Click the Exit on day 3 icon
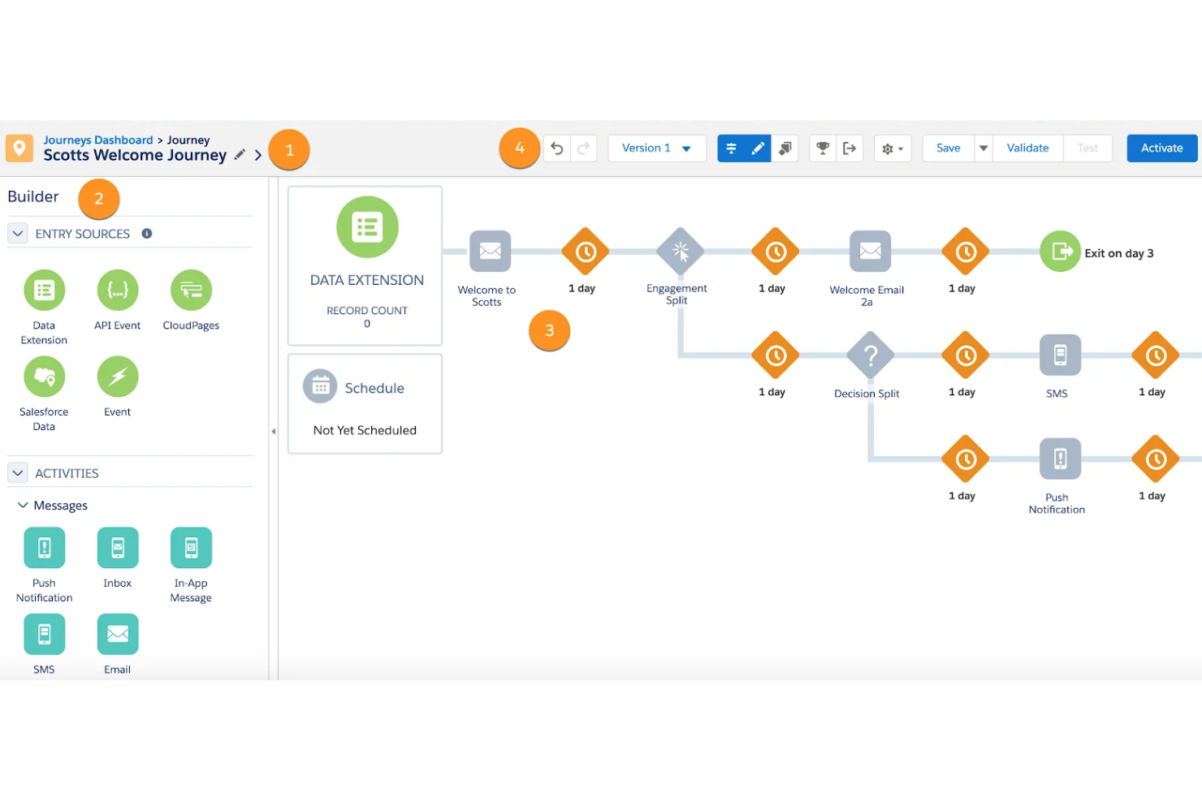 pyautogui.click(x=1061, y=252)
